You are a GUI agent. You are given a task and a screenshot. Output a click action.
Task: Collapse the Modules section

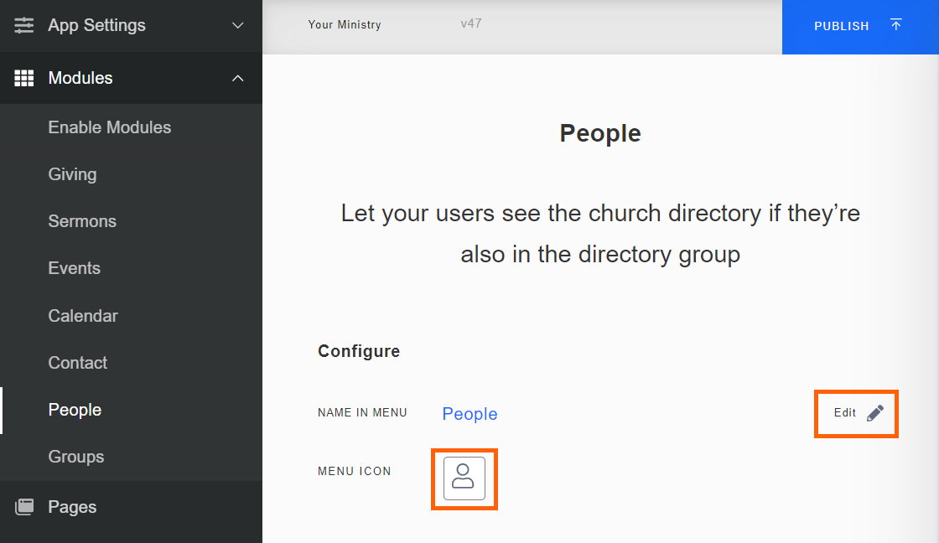click(237, 78)
